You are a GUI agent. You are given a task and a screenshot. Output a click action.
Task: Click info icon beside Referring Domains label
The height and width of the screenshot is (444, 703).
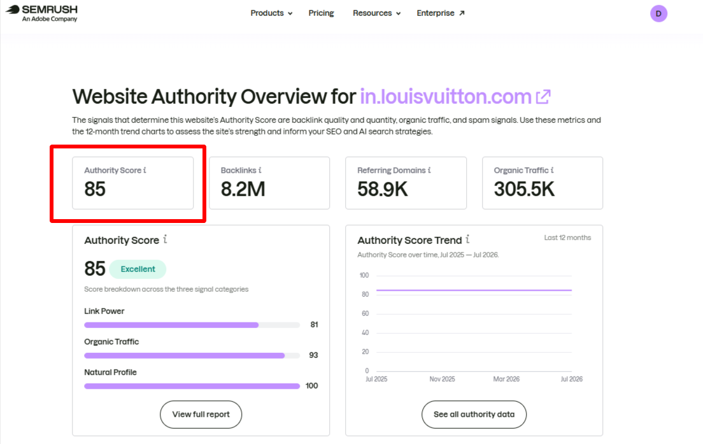429,170
